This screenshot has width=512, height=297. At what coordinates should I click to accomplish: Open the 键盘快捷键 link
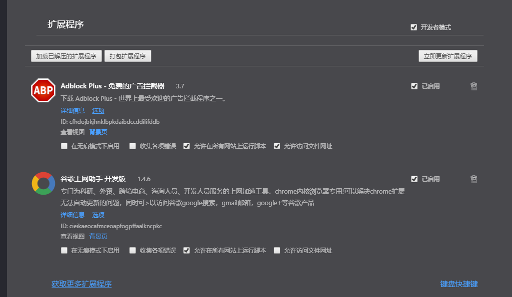[459, 284]
